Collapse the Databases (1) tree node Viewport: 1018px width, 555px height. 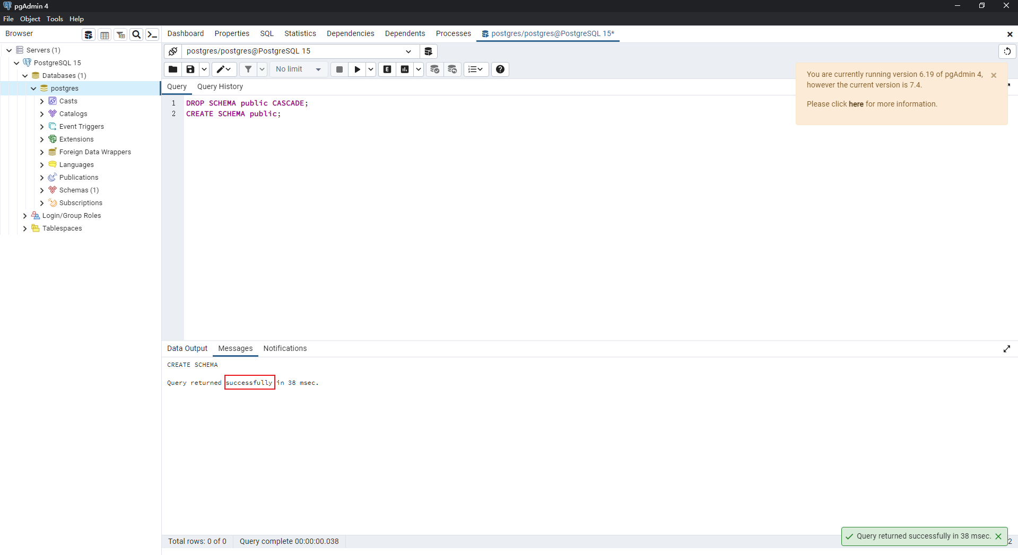25,76
